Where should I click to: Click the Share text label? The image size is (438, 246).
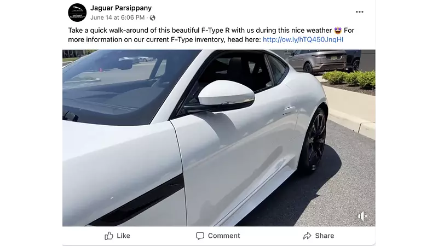[324, 236]
